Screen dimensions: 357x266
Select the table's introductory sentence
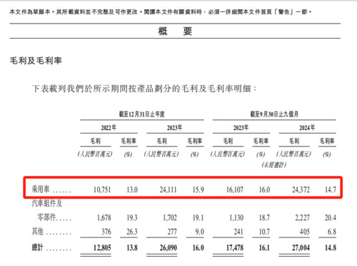tap(144, 89)
